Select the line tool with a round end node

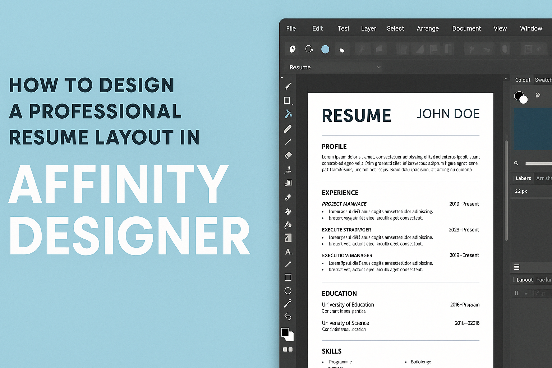[x=288, y=264]
